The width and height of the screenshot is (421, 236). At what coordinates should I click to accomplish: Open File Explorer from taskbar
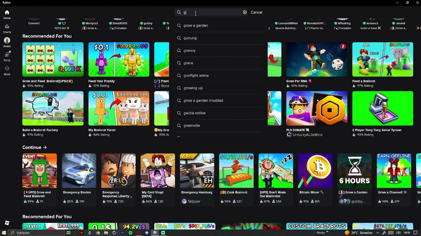(x=106, y=233)
